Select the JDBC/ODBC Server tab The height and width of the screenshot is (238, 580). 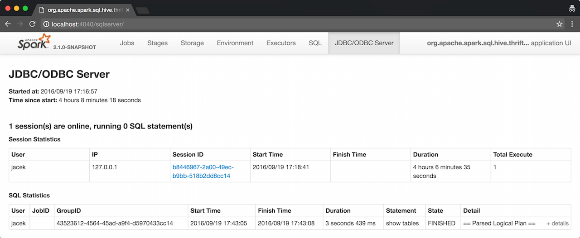point(364,43)
